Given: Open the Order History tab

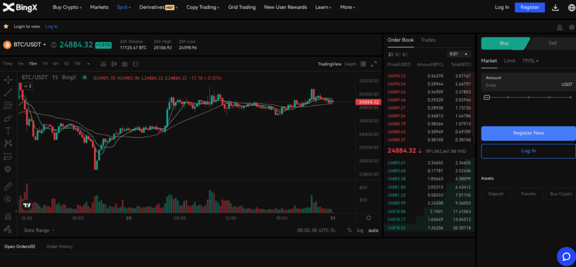Looking at the screenshot, I should pos(60,246).
